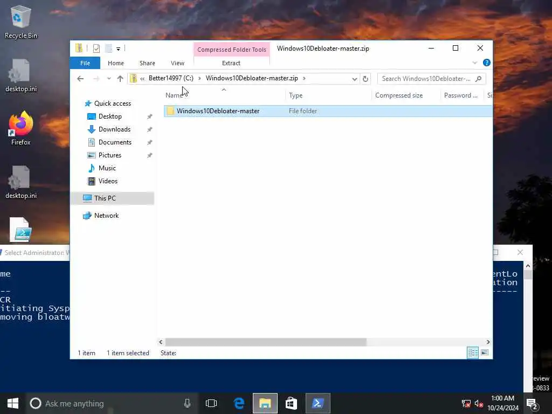Open Action Center notifications icon
This screenshot has width=552, height=414.
click(x=532, y=404)
